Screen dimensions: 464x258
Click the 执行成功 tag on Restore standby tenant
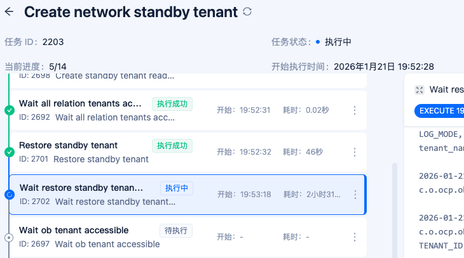pyautogui.click(x=172, y=146)
